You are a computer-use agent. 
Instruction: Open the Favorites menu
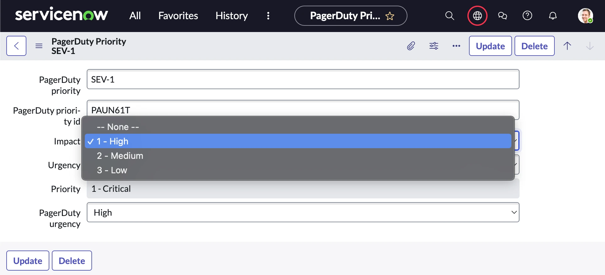(x=178, y=16)
